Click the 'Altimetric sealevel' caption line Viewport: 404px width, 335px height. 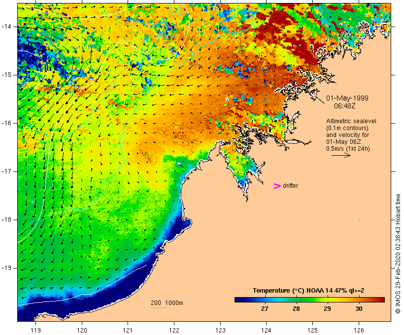click(x=351, y=121)
